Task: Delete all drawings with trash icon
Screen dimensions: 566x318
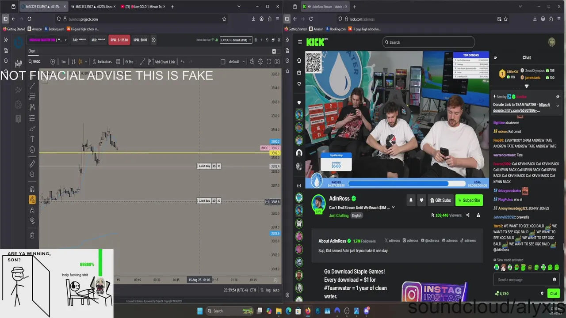Action: pyautogui.click(x=32, y=235)
